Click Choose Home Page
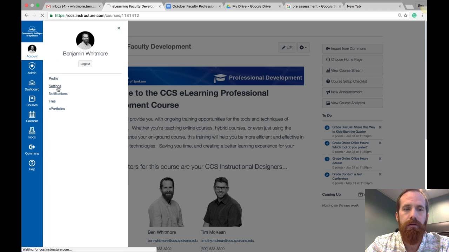This screenshot has width=449, height=252. click(x=353, y=59)
